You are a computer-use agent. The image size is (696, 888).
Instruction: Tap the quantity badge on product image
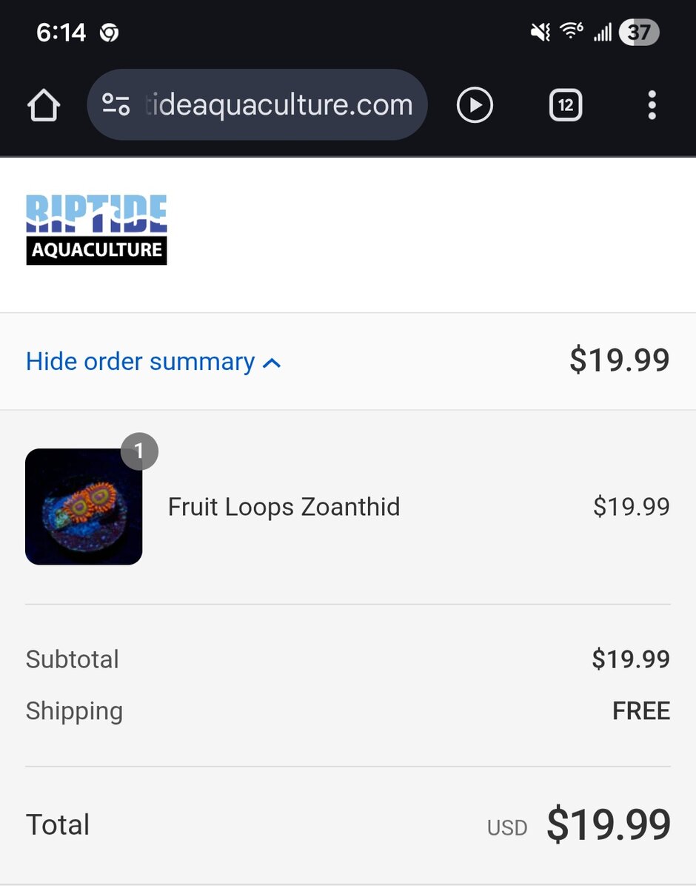tap(139, 451)
